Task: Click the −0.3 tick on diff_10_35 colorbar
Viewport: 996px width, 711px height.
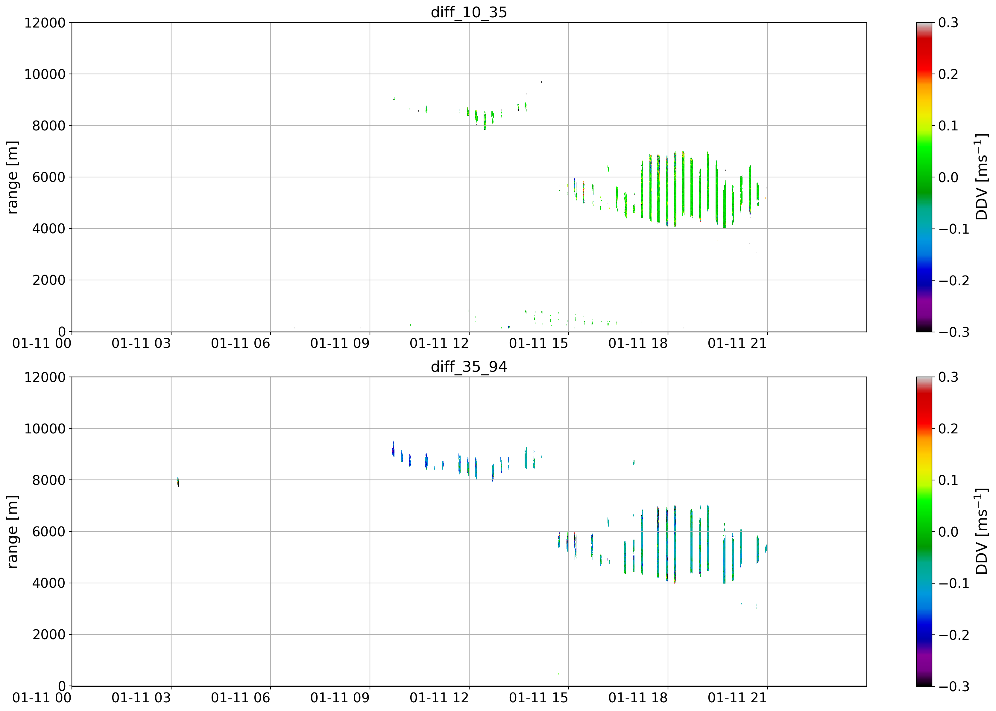Action: pos(954,332)
